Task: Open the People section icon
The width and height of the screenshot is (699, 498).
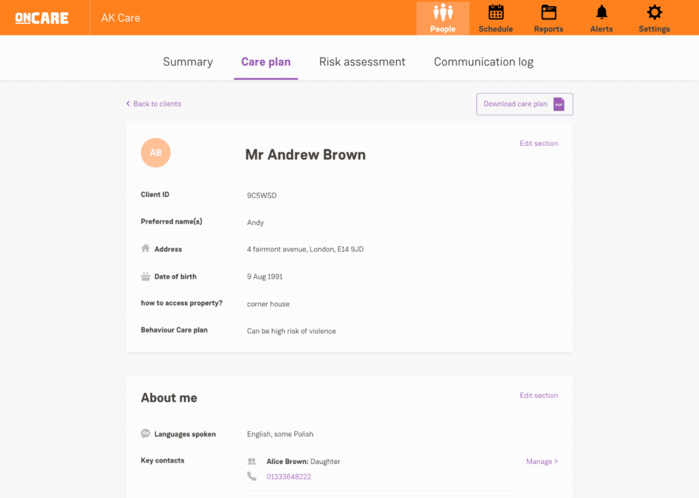Action: click(442, 12)
